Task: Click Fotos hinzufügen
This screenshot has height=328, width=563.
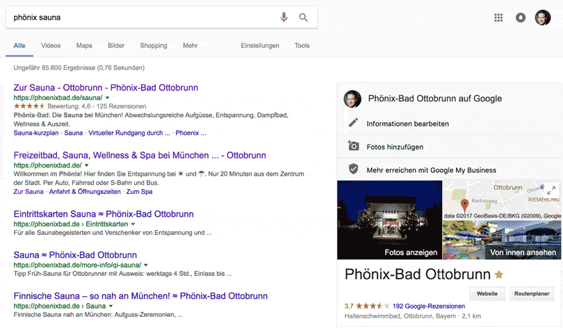Action: tap(395, 147)
